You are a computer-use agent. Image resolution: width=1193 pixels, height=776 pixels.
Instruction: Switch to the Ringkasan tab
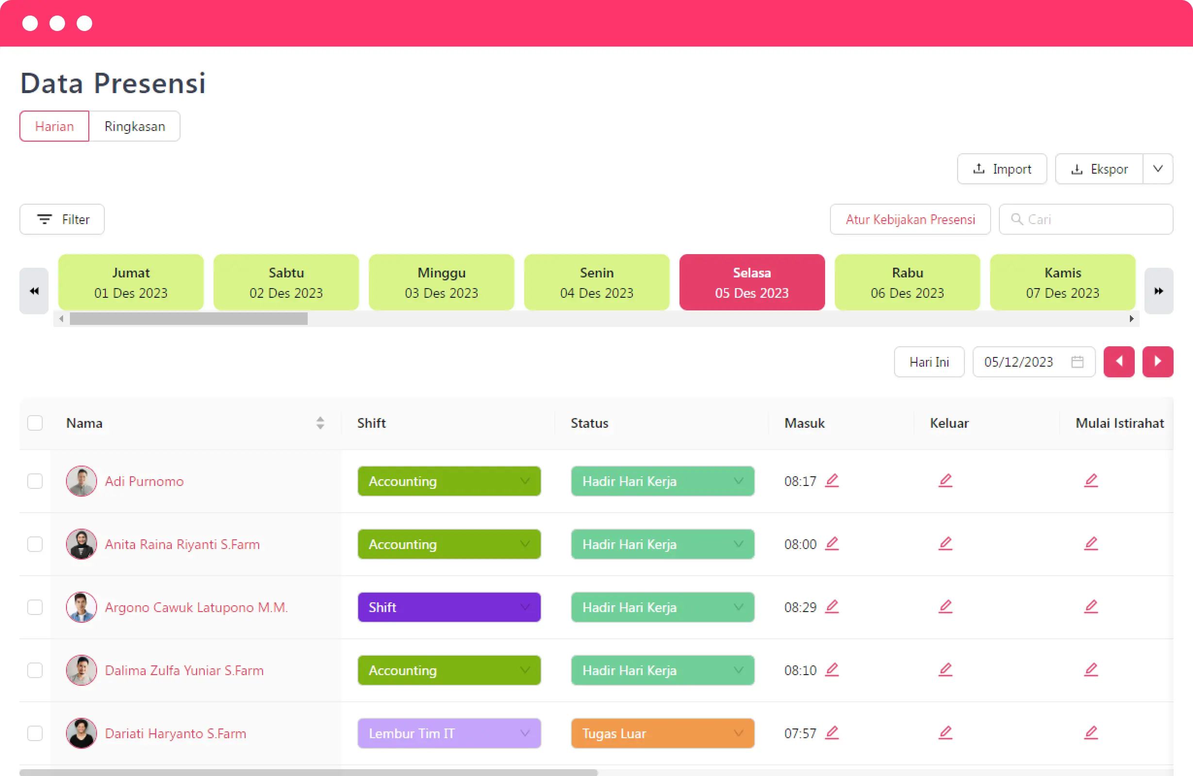coord(134,126)
